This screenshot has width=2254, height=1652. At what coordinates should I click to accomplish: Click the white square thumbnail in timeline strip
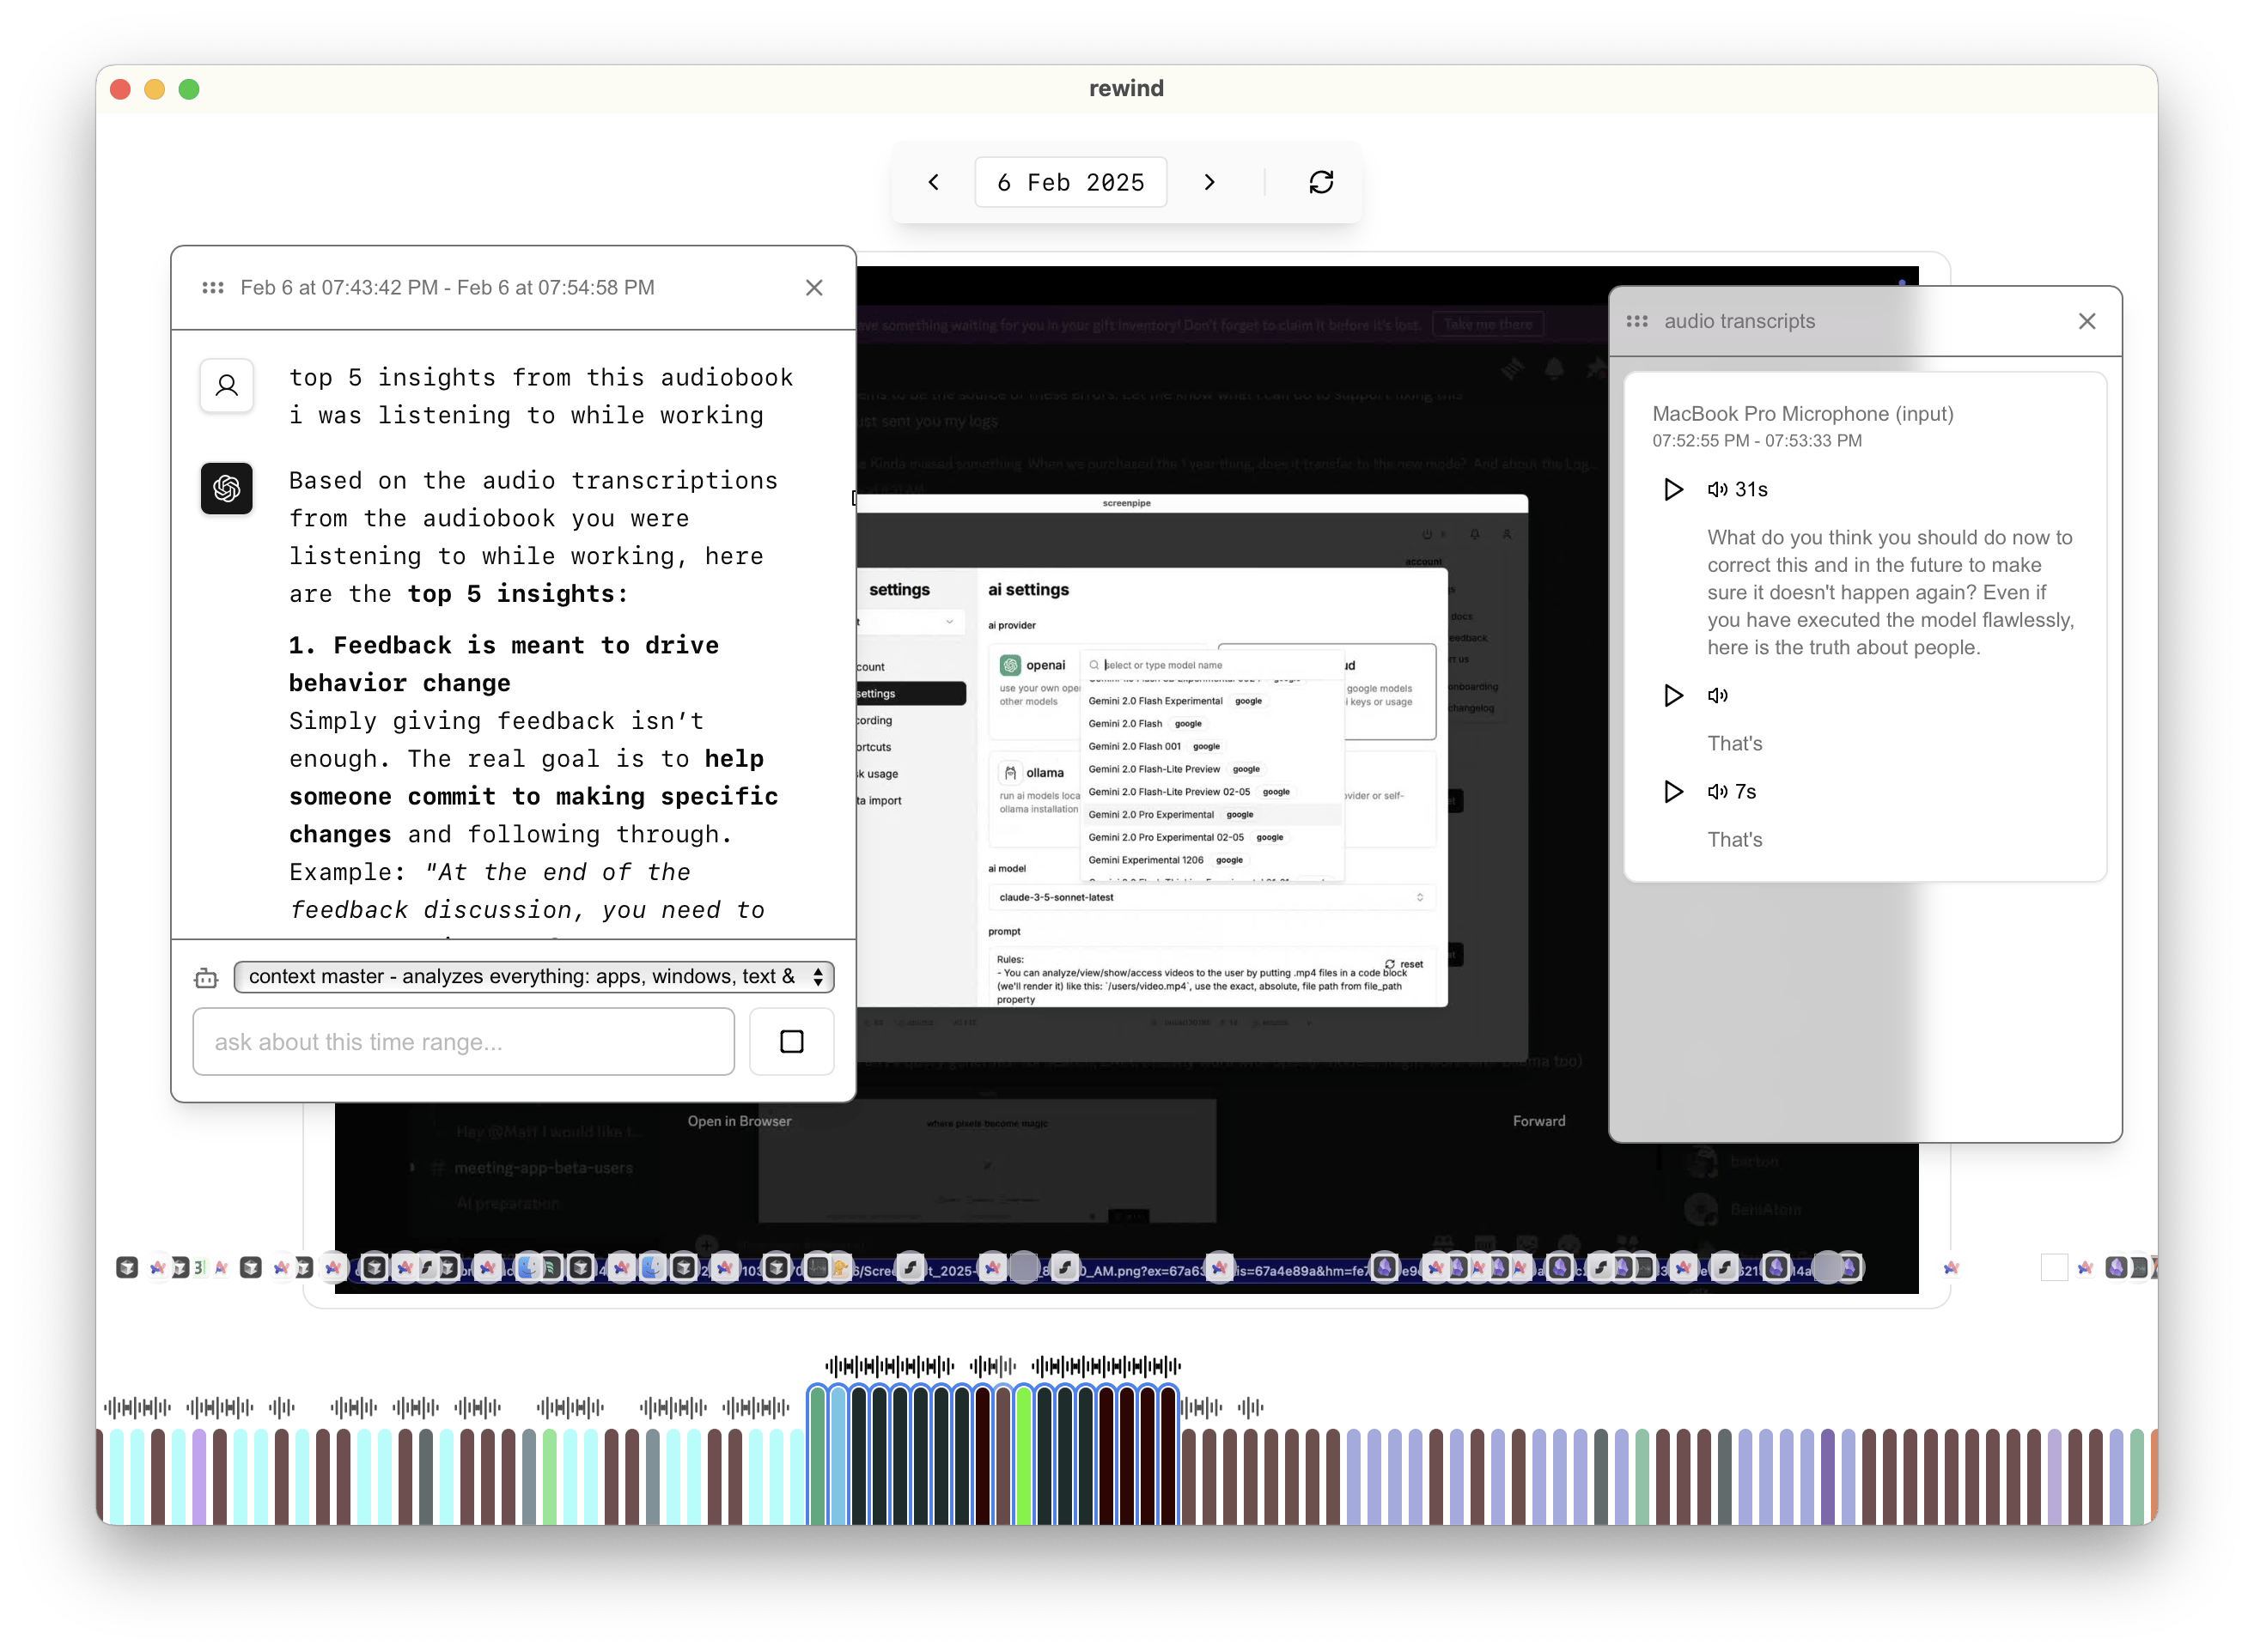click(x=2054, y=1269)
